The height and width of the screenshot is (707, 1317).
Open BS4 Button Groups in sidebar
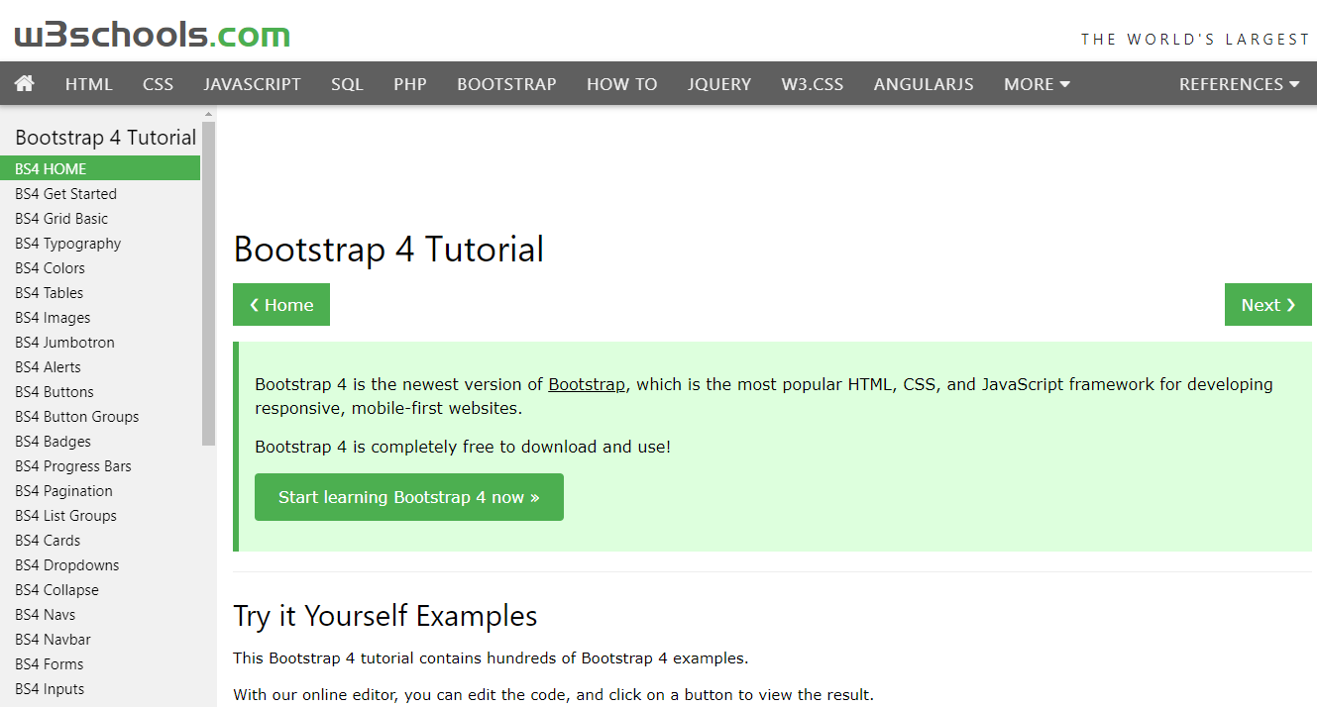click(100, 416)
